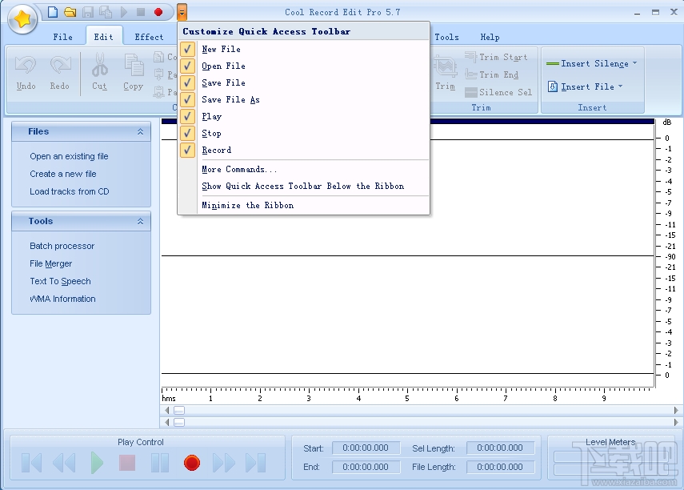Viewport: 684px width, 490px height.
Task: Click the green Play button in Play Control
Action: 97,463
